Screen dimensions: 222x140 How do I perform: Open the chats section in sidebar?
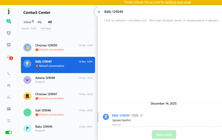click(9, 21)
